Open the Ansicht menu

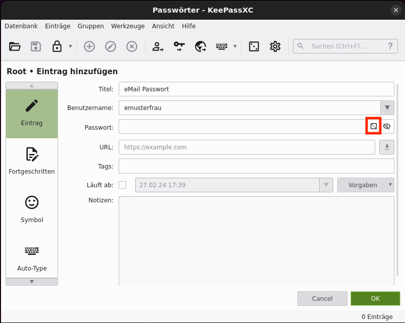tap(163, 26)
